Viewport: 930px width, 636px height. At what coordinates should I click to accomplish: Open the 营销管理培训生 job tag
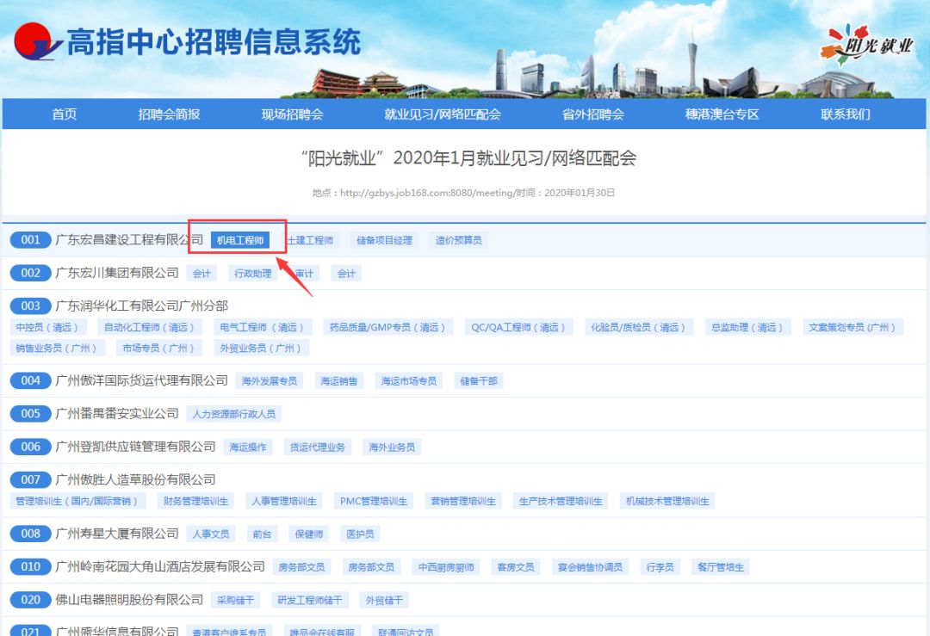[x=463, y=502]
